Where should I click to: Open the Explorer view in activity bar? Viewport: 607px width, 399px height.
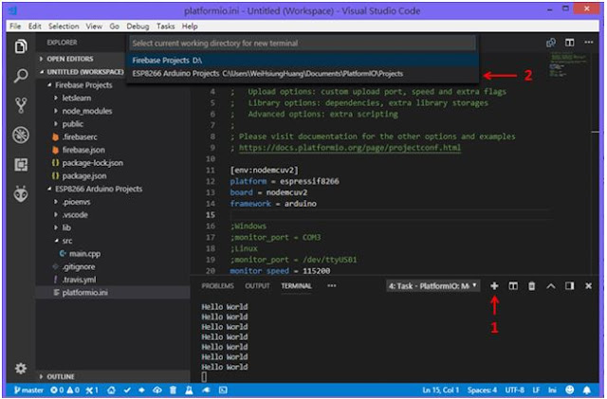[21, 46]
